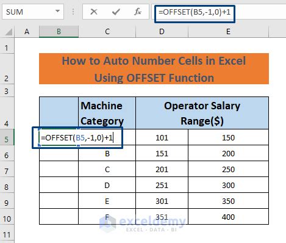Open Insert Function fx dialog

[x=138, y=12]
